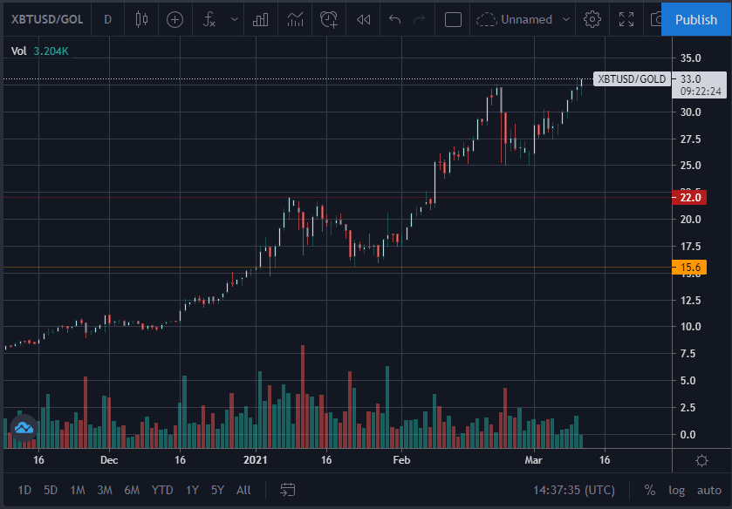Select chart layout square icon

tap(453, 19)
